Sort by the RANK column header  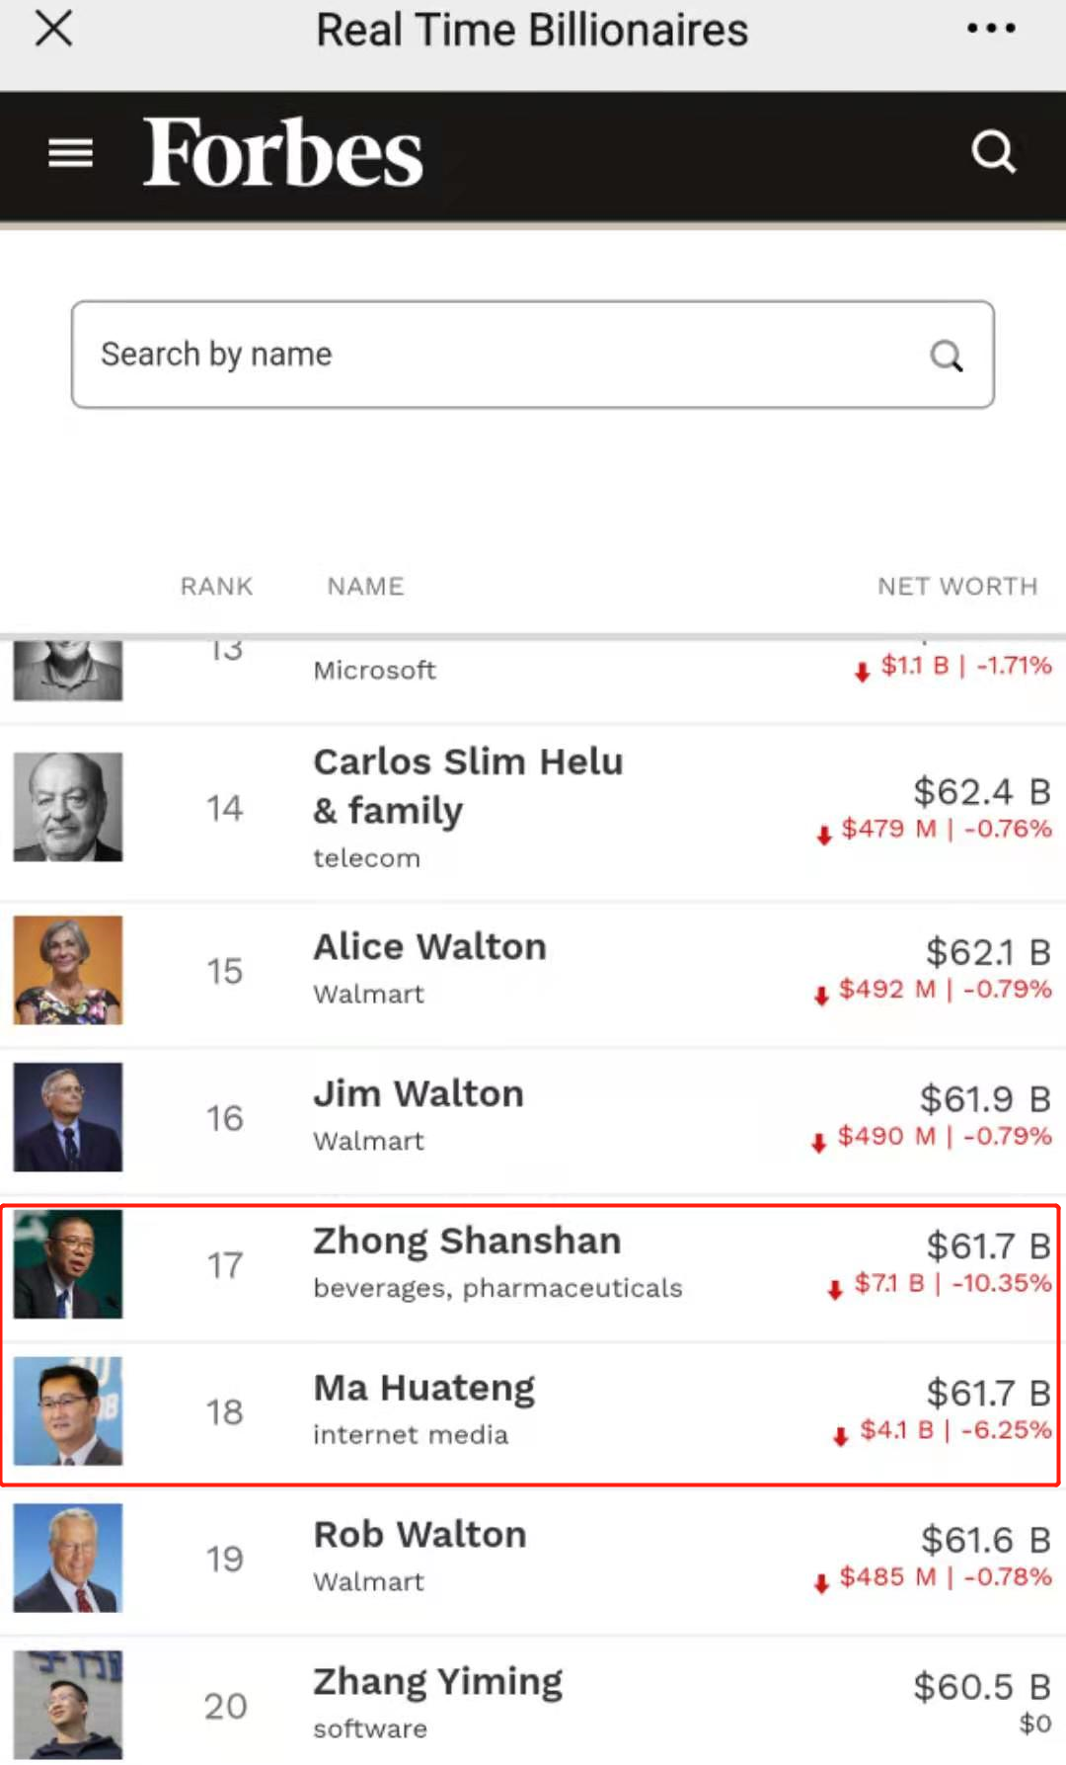(216, 587)
